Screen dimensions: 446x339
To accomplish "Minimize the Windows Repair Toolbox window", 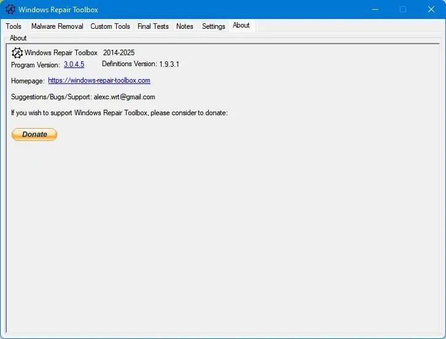I will coord(375,9).
